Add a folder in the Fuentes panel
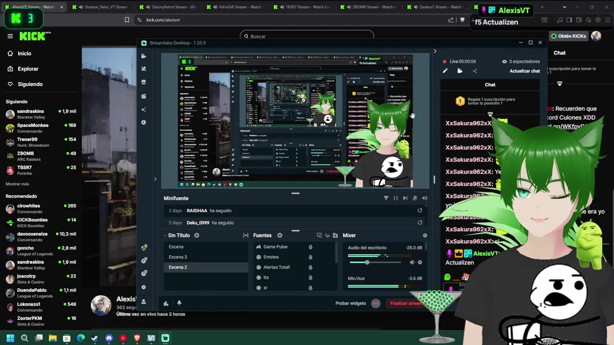 pos(335,235)
